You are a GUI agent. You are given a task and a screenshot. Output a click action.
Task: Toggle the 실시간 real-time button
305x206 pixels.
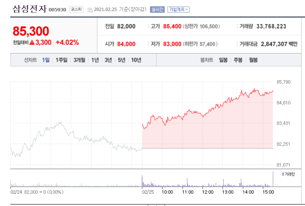157,9
